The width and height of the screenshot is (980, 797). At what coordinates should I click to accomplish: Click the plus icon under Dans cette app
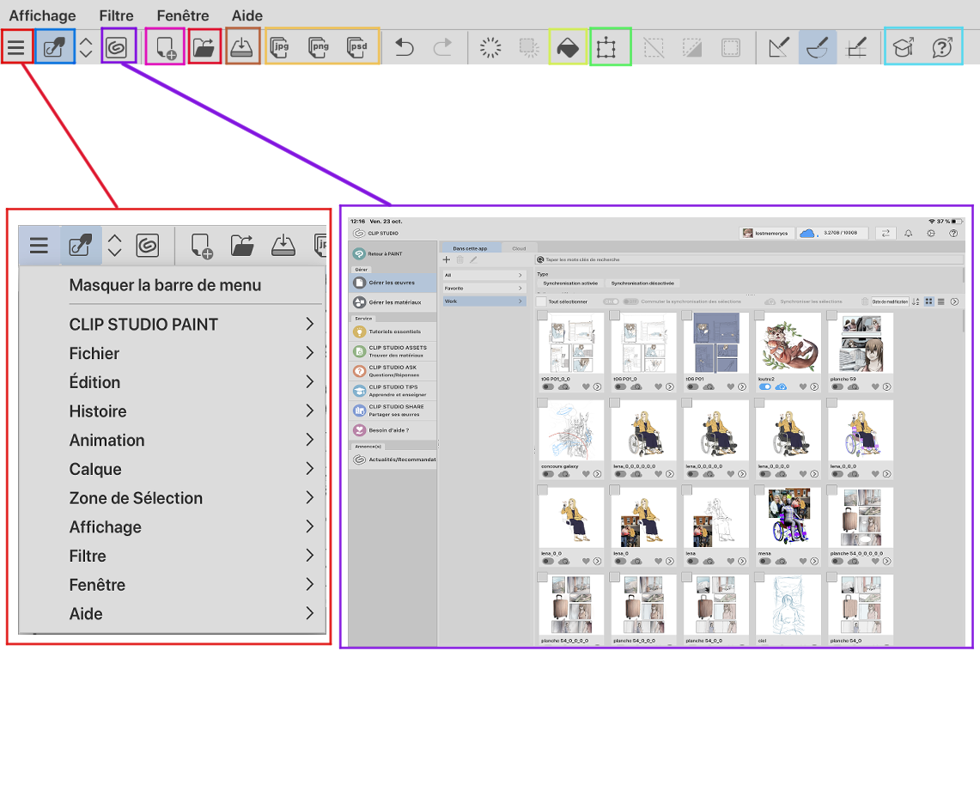[447, 259]
